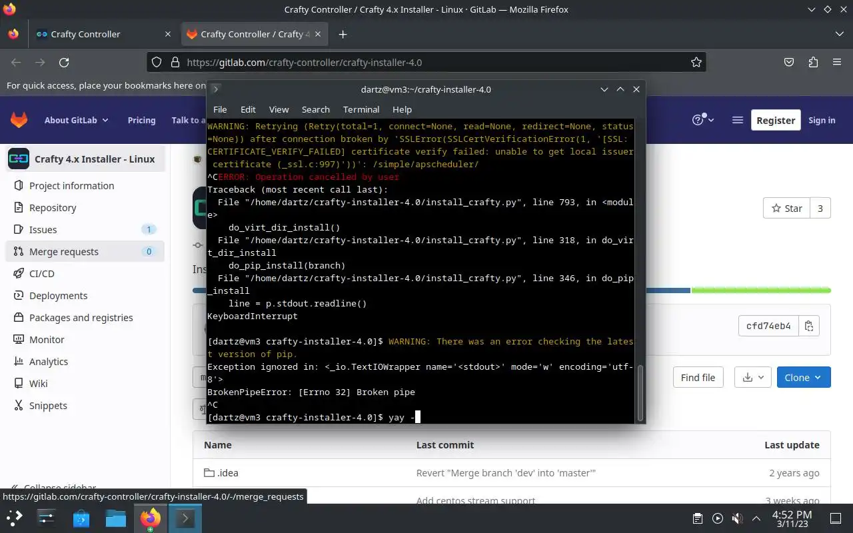The image size is (853, 533).
Task: Click the browser URL address field
Action: click(426, 62)
